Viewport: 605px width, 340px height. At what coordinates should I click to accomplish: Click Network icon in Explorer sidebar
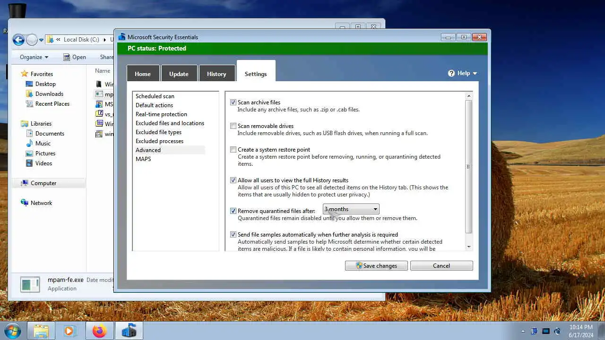[25, 203]
